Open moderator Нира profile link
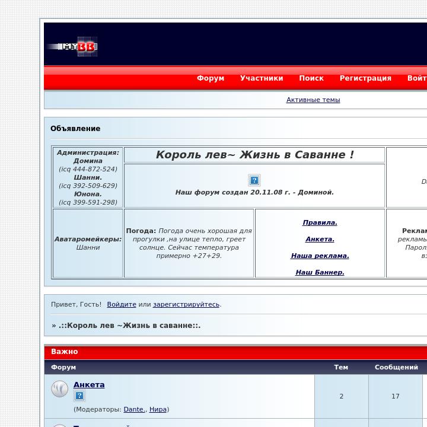Screen dimensions: 427x427 coord(158,409)
